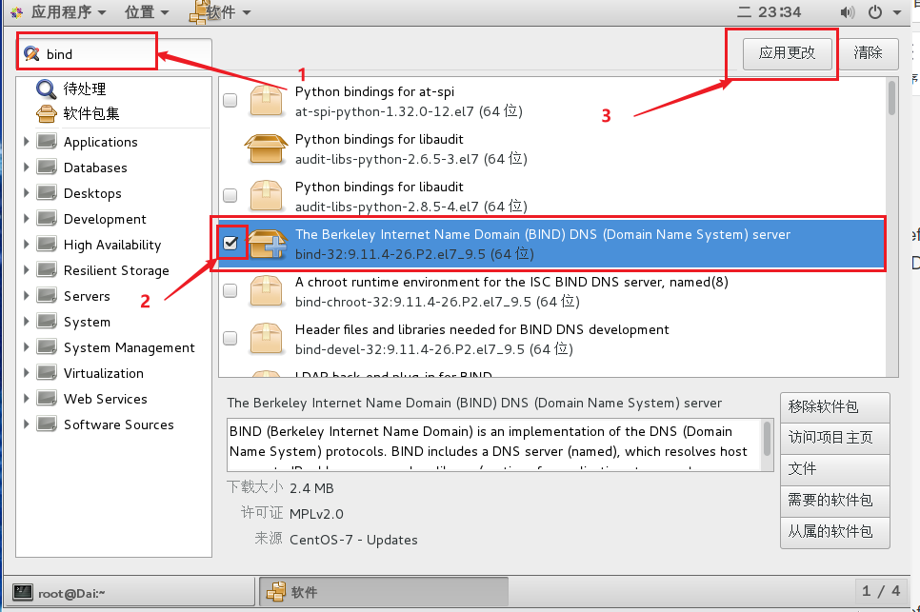Select the Python bindings for at-spi row

[552, 100]
